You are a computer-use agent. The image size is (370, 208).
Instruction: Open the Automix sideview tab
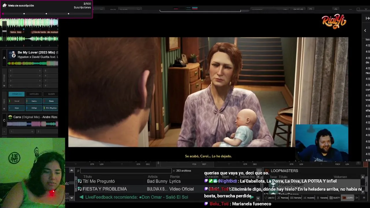pos(309,198)
